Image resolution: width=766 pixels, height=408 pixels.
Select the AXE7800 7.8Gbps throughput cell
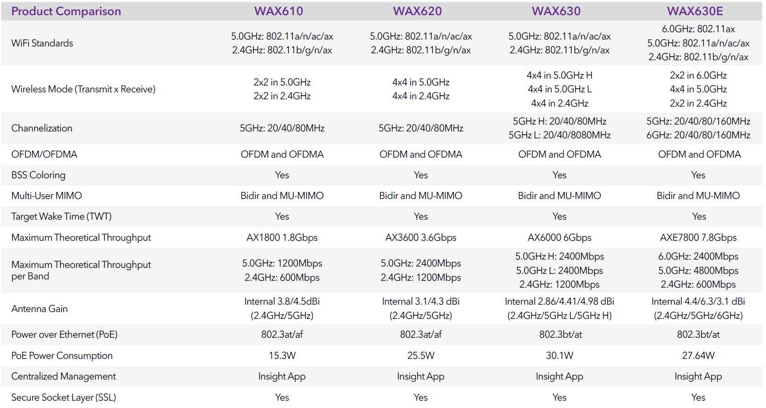pos(698,238)
